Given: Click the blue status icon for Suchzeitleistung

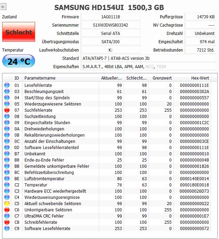Looking at the screenshot, I should tap(7, 116).
